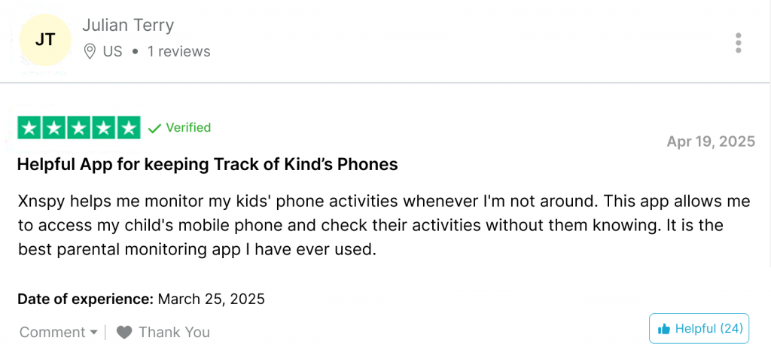
Task: Click the Helpful (24) button
Action: (x=699, y=328)
